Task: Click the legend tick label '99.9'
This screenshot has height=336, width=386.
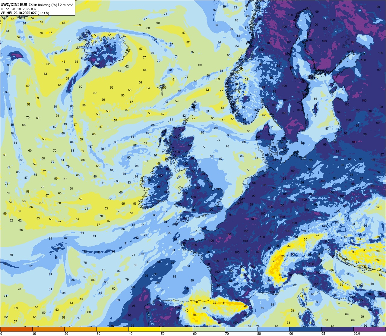Action: coord(357,334)
